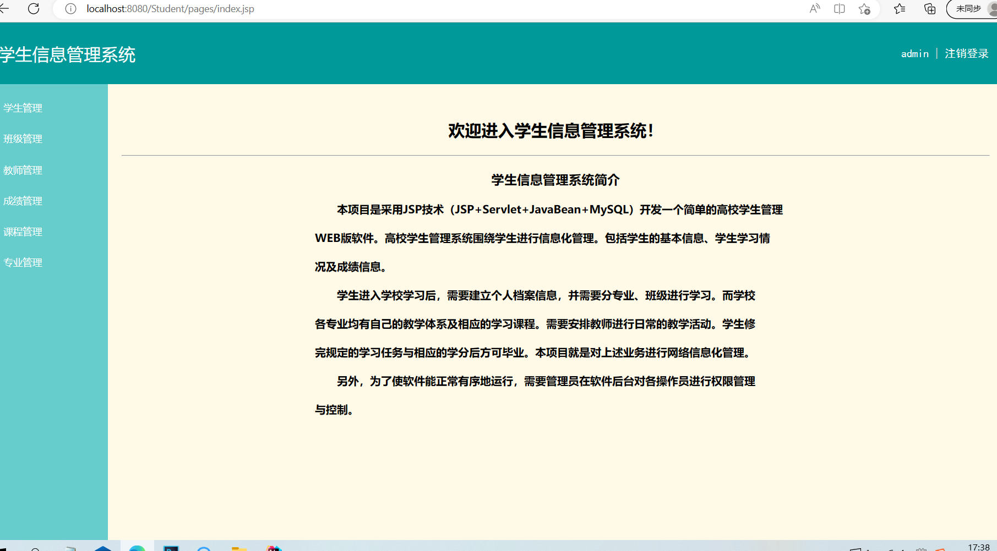The width and height of the screenshot is (997, 551).
Task: Open 专业管理 in the sidebar
Action: (23, 262)
